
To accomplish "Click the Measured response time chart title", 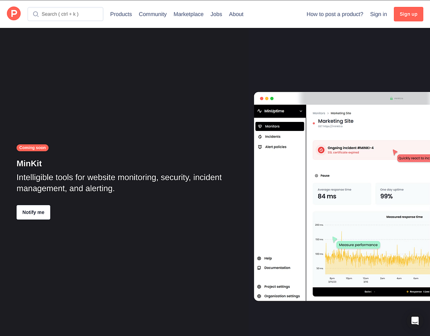I will [404, 217].
